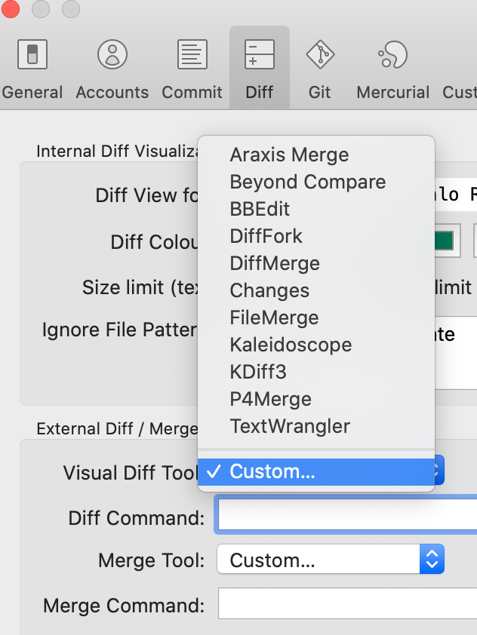
Task: Focus the Merge Command input field
Action: [348, 603]
